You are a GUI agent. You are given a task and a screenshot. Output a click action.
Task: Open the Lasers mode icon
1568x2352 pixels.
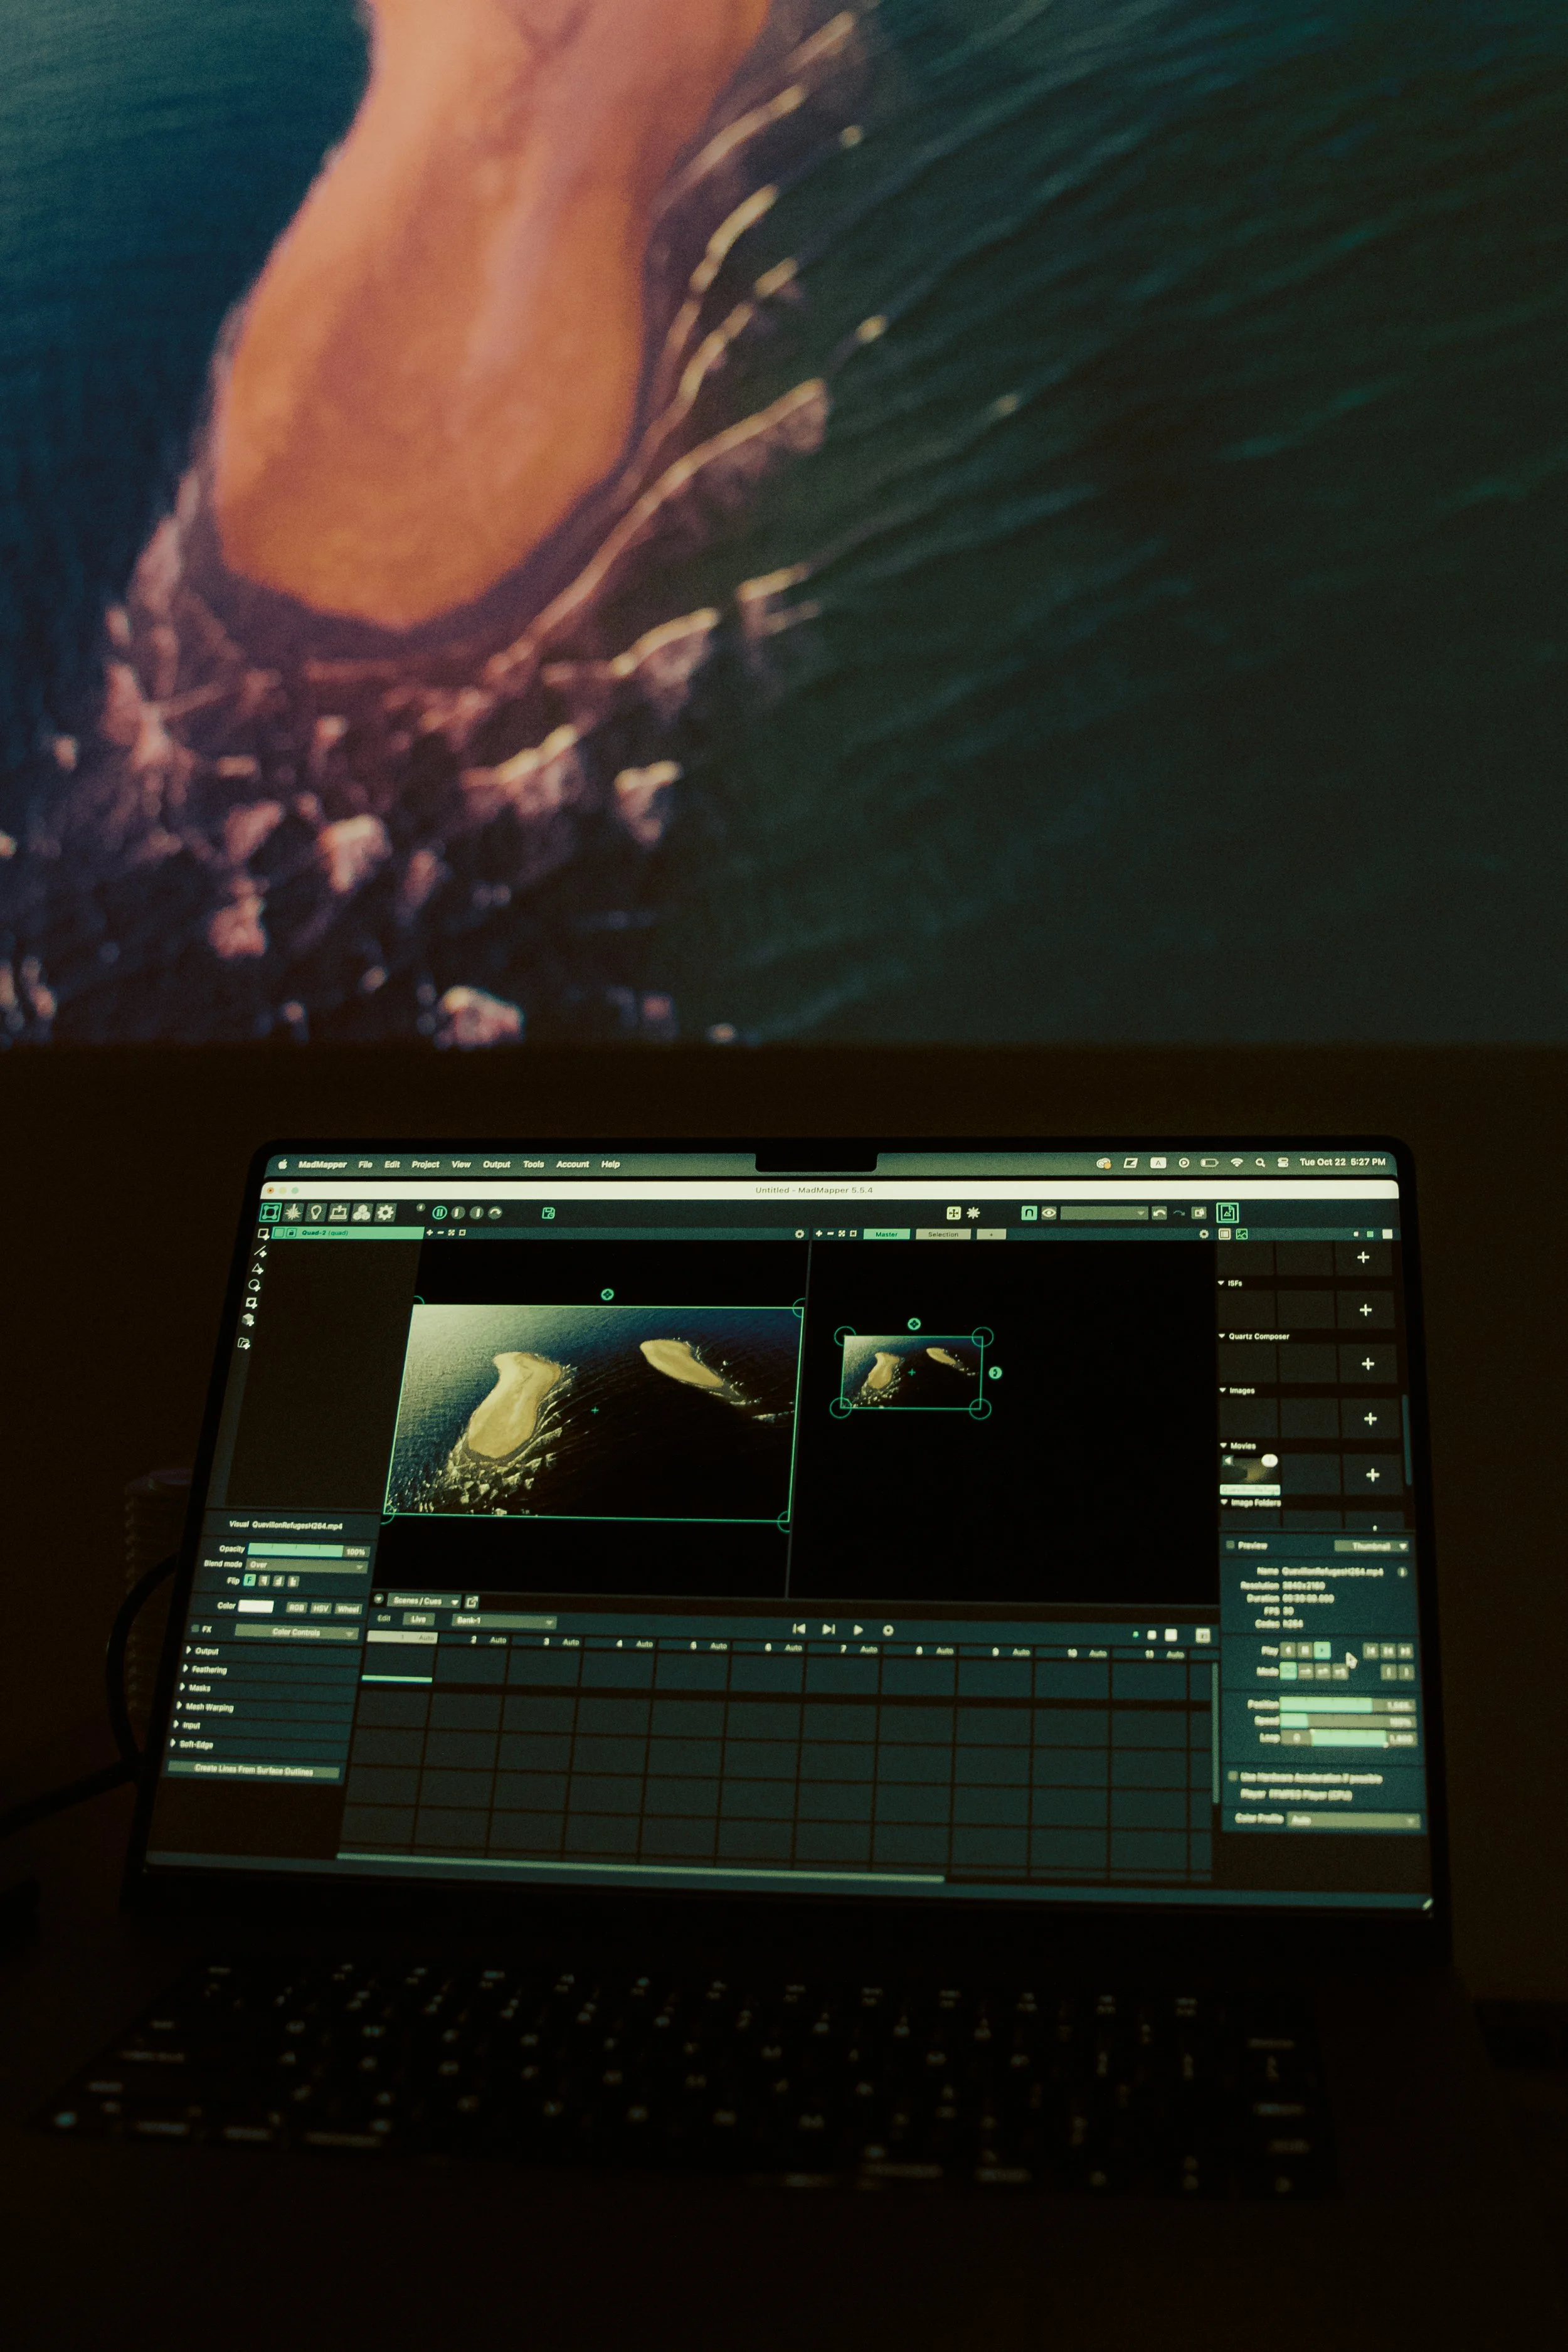click(x=293, y=1212)
